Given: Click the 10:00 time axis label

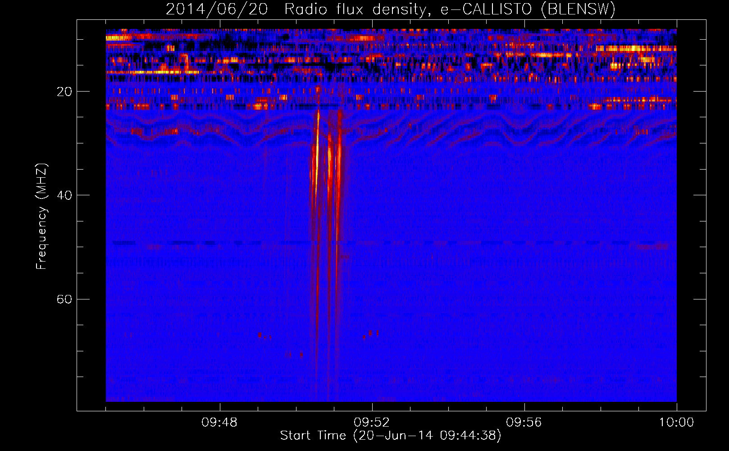Looking at the screenshot, I should (676, 423).
